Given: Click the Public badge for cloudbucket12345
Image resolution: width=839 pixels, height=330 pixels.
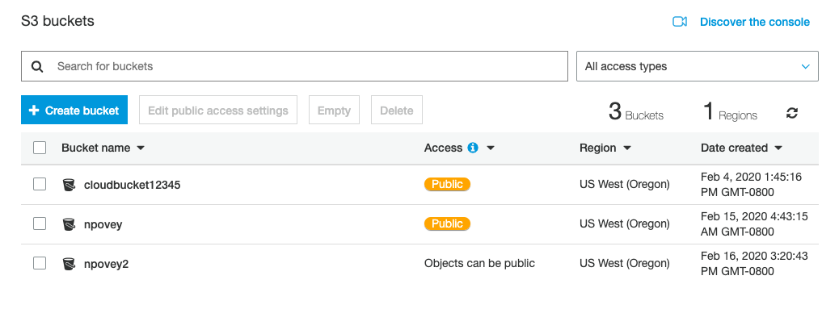Looking at the screenshot, I should 447,184.
